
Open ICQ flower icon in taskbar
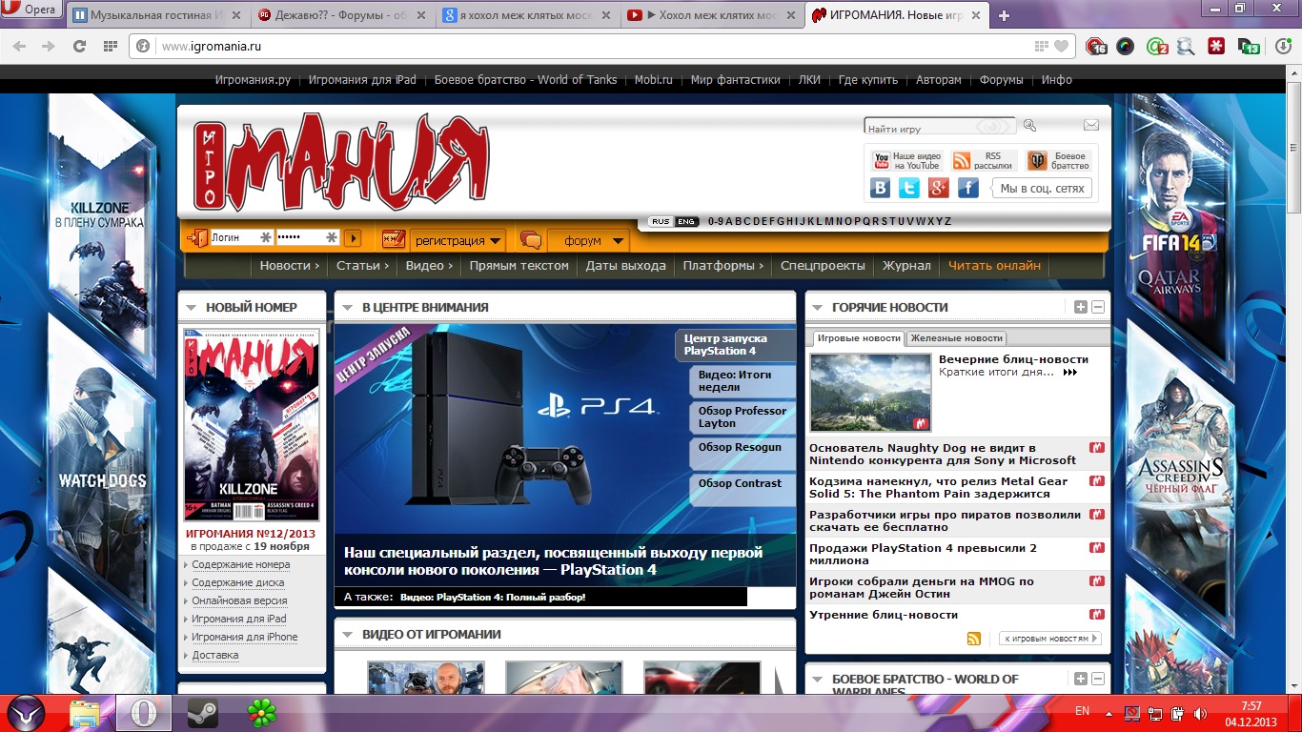pyautogui.click(x=262, y=713)
